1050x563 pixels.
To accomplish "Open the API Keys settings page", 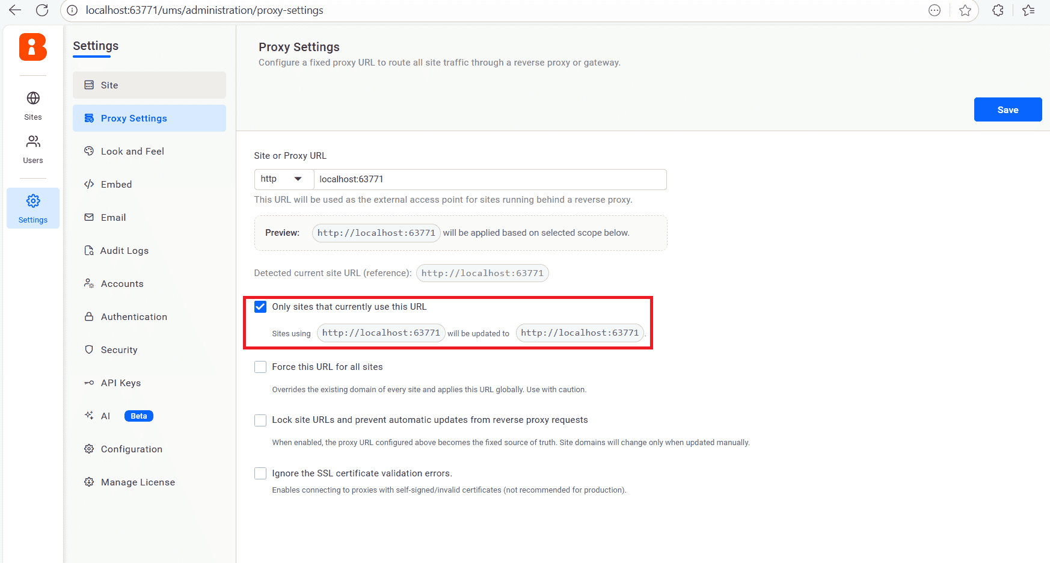I will pyautogui.click(x=120, y=383).
